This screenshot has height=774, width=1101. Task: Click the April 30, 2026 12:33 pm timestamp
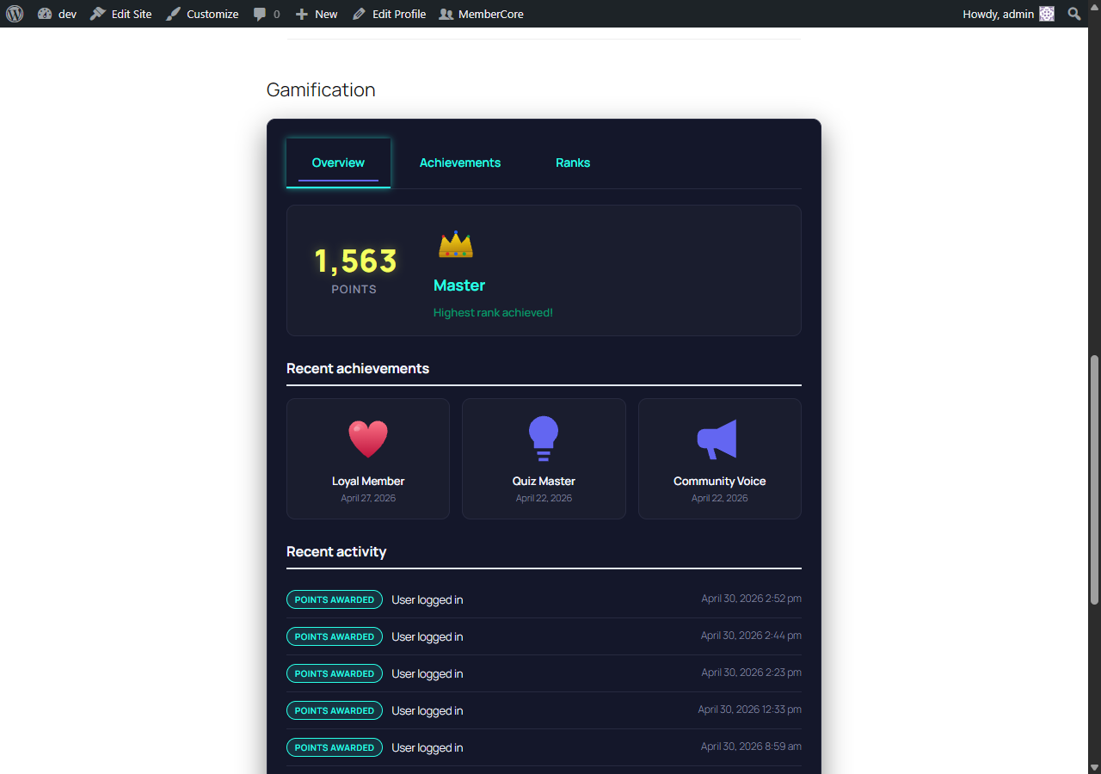[749, 709]
